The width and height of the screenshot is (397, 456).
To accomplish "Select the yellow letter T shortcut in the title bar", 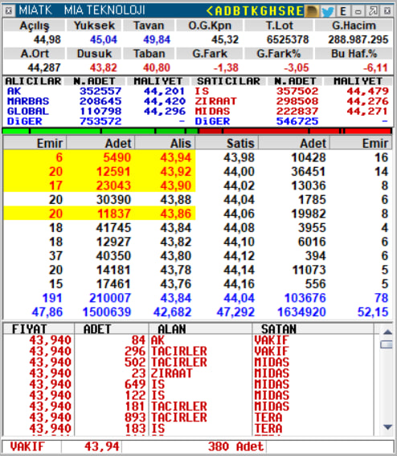I will 245,11.
